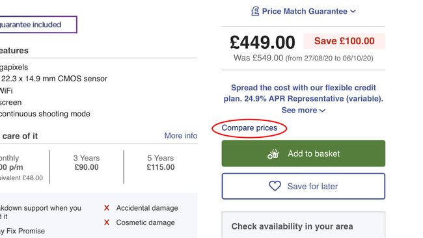Open the Compare prices link
This screenshot has width=423, height=238.
coord(249,127)
